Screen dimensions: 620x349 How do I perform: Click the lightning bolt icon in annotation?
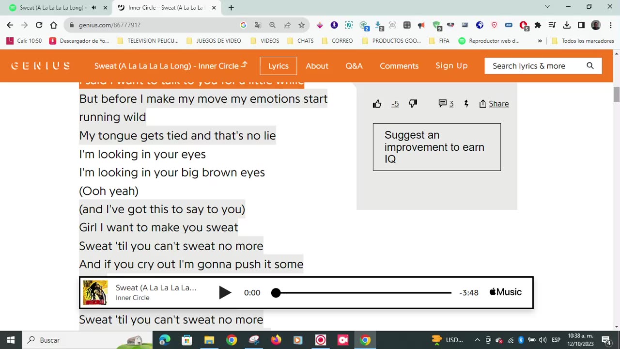coord(466,104)
